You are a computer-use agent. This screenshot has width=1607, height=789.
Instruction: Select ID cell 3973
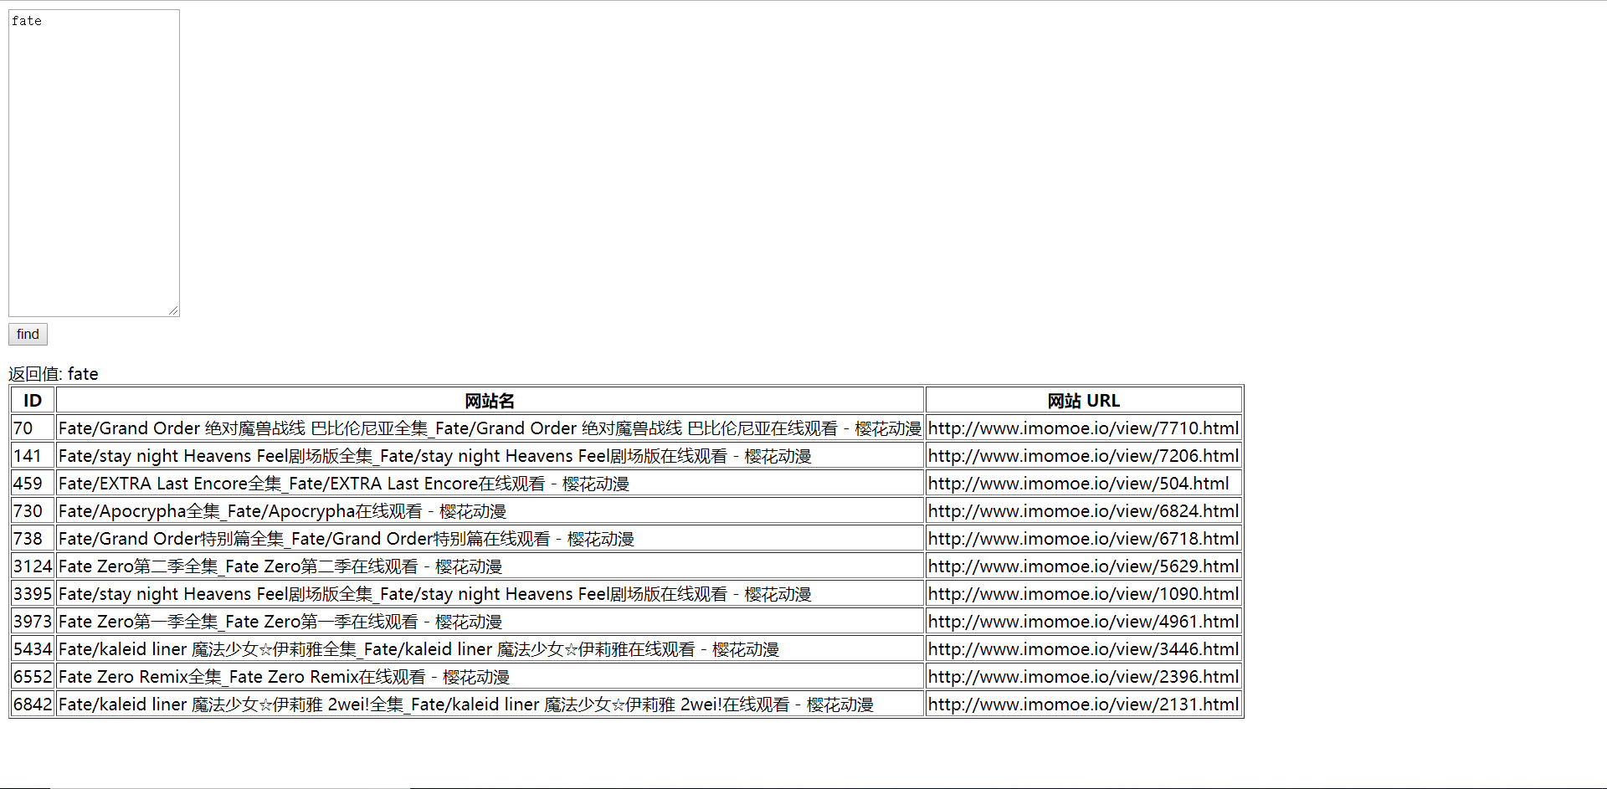pyautogui.click(x=33, y=622)
